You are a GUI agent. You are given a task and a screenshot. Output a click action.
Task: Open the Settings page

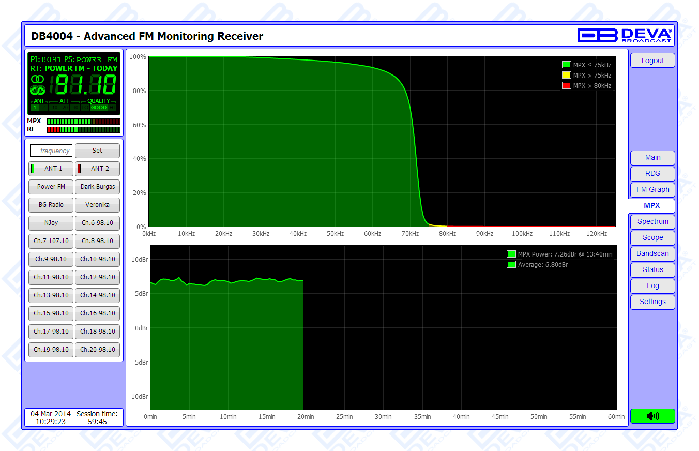point(652,302)
